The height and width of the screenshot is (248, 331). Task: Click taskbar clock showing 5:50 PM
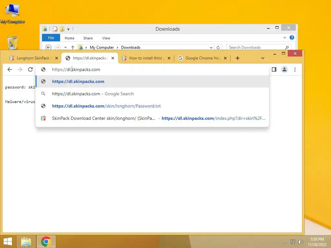(x=317, y=242)
